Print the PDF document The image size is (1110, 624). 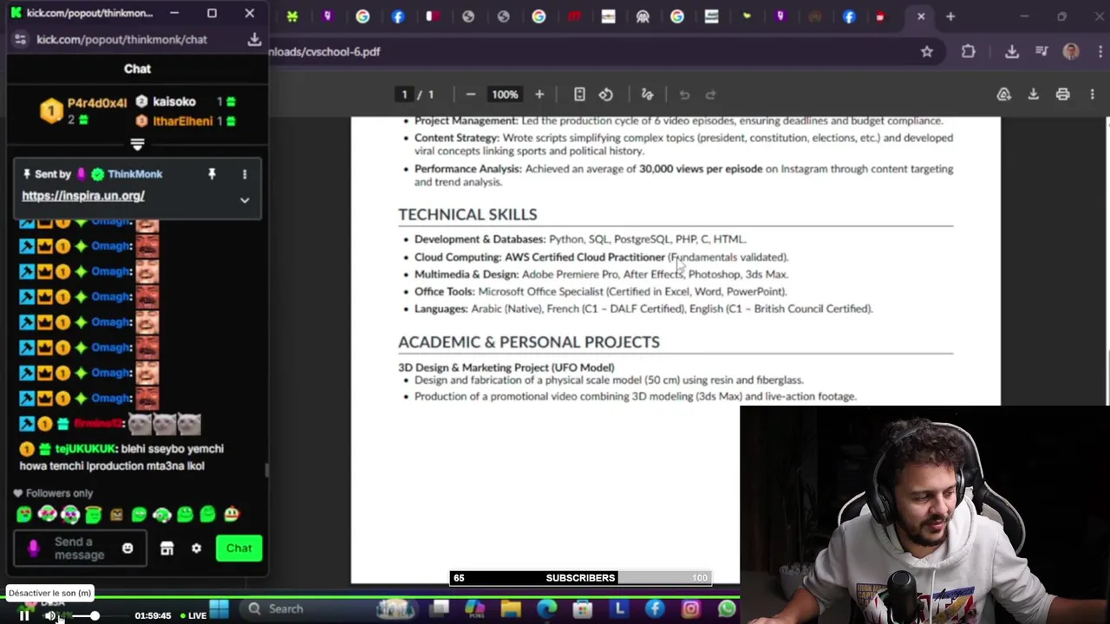click(x=1062, y=94)
